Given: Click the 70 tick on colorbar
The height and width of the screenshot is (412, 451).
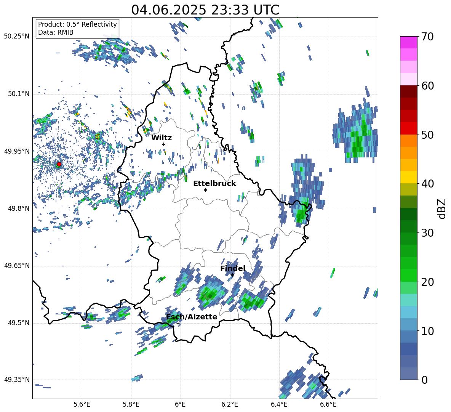Looking at the screenshot, I should (427, 37).
